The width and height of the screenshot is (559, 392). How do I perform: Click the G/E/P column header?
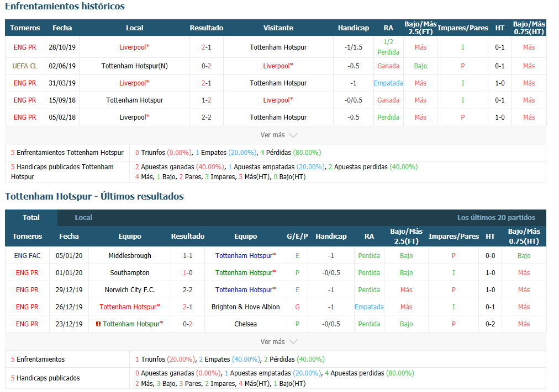pyautogui.click(x=297, y=236)
